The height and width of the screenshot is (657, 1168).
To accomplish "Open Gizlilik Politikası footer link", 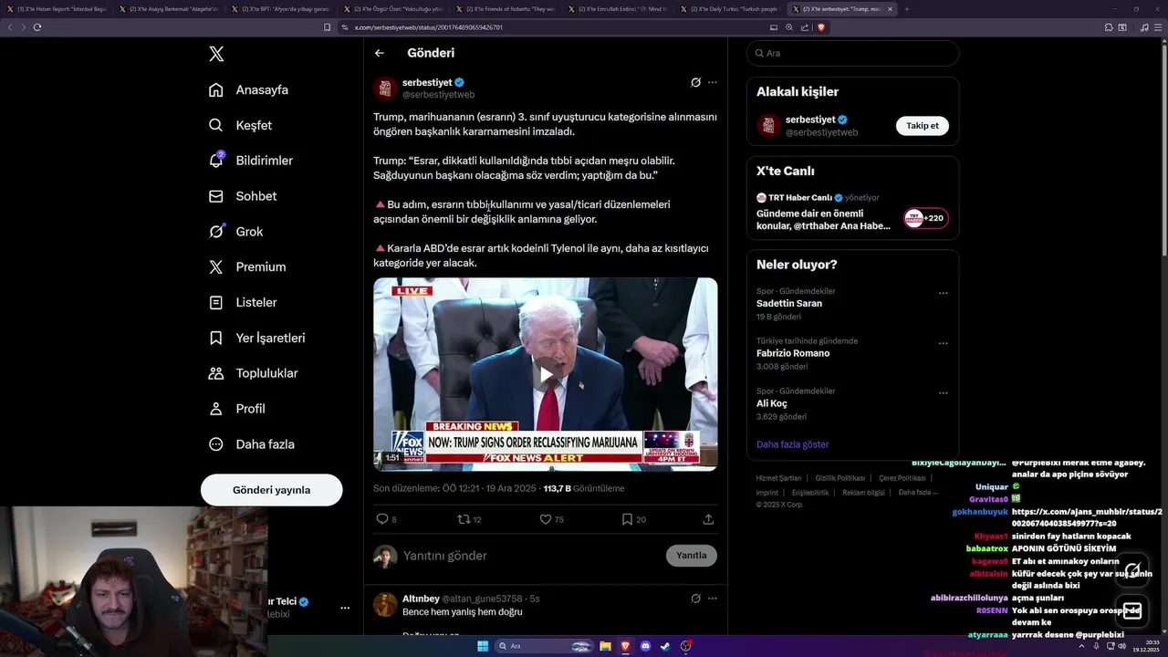I will pyautogui.click(x=840, y=478).
